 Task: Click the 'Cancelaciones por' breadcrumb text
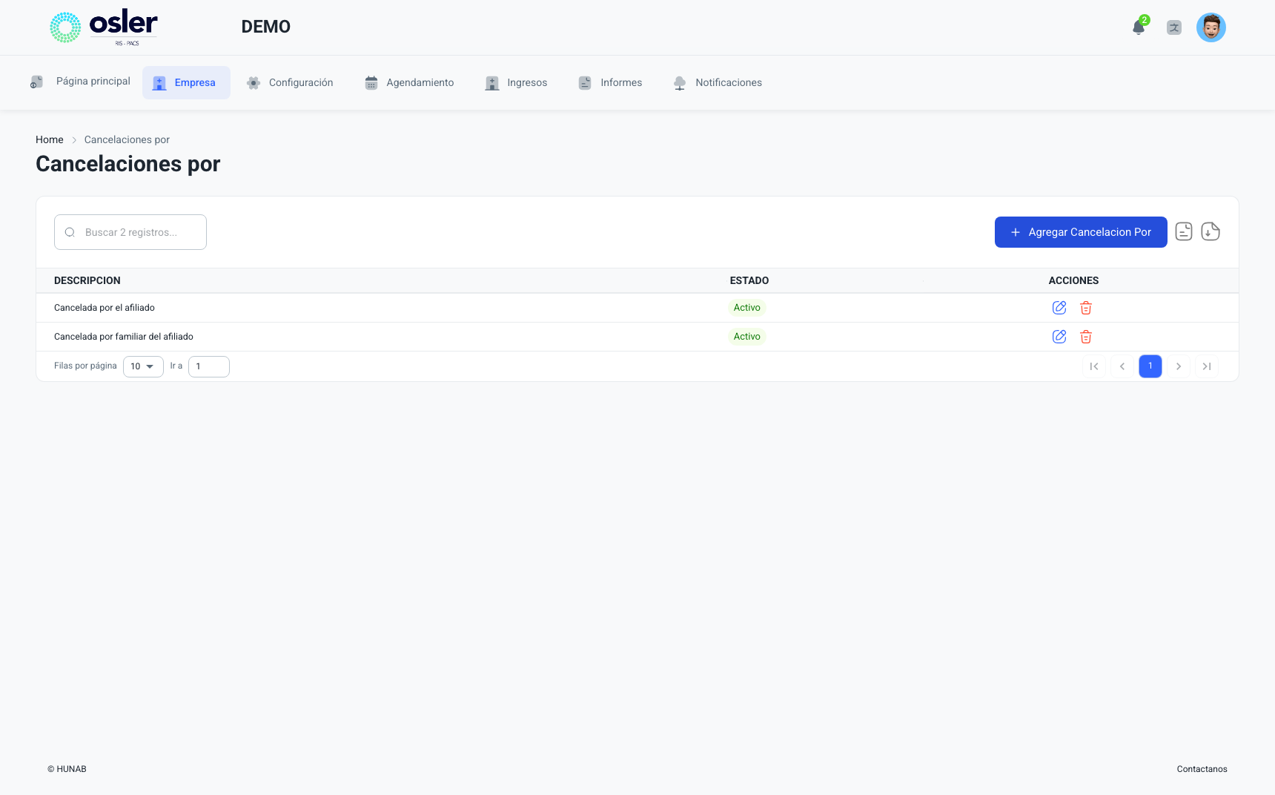pos(127,139)
